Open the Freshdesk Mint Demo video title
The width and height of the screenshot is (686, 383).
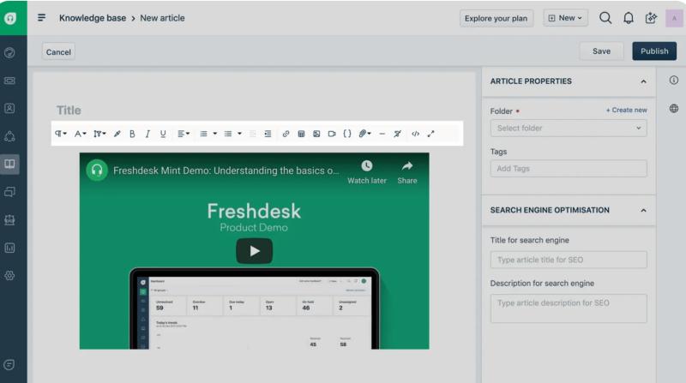[x=226, y=171]
